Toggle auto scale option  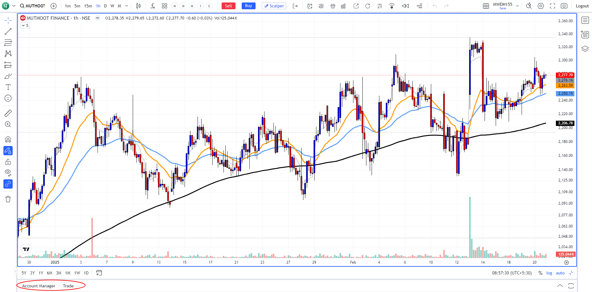click(560, 273)
